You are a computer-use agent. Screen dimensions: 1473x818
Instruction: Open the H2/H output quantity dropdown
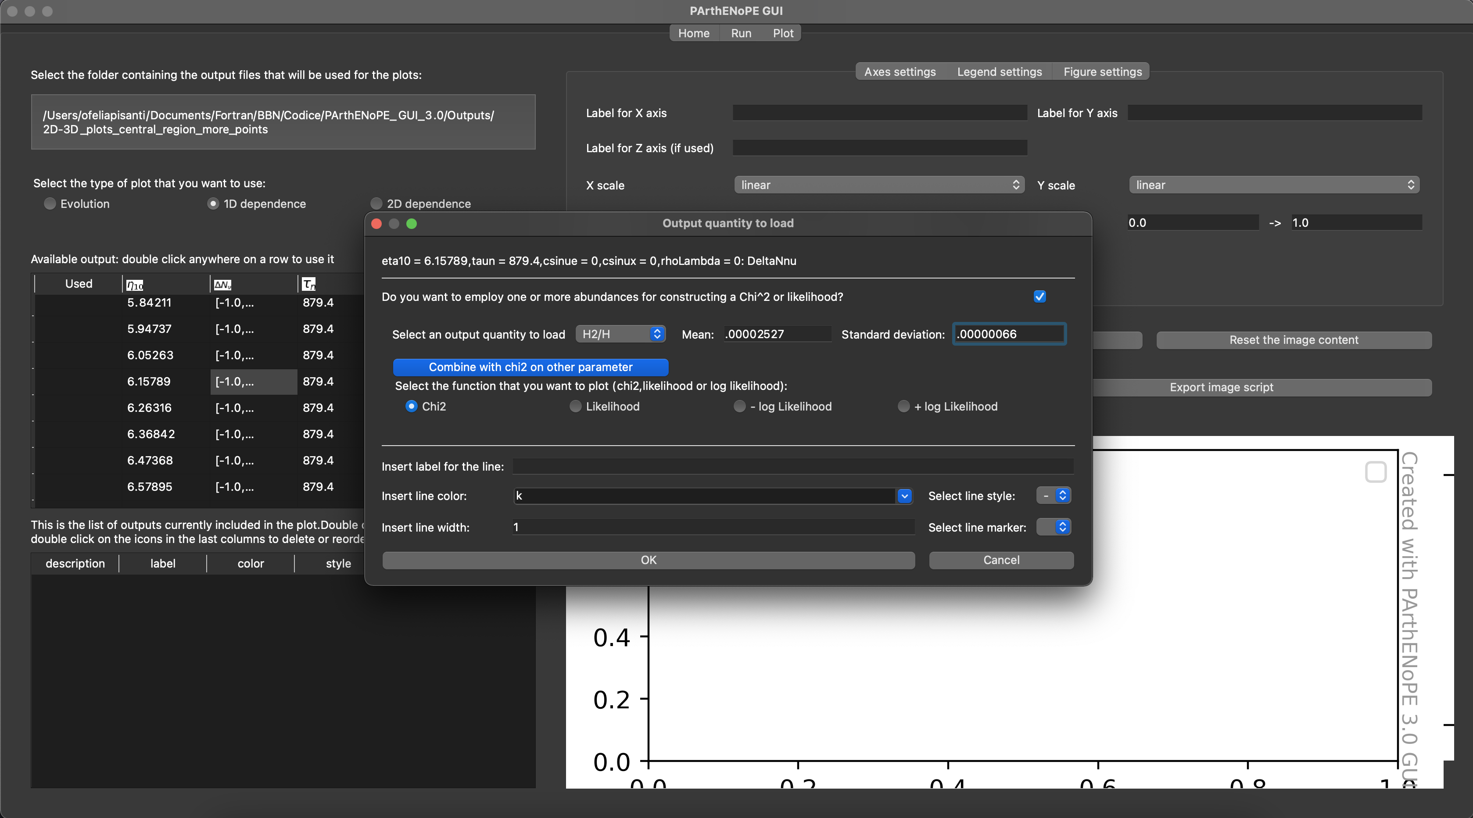click(x=620, y=334)
